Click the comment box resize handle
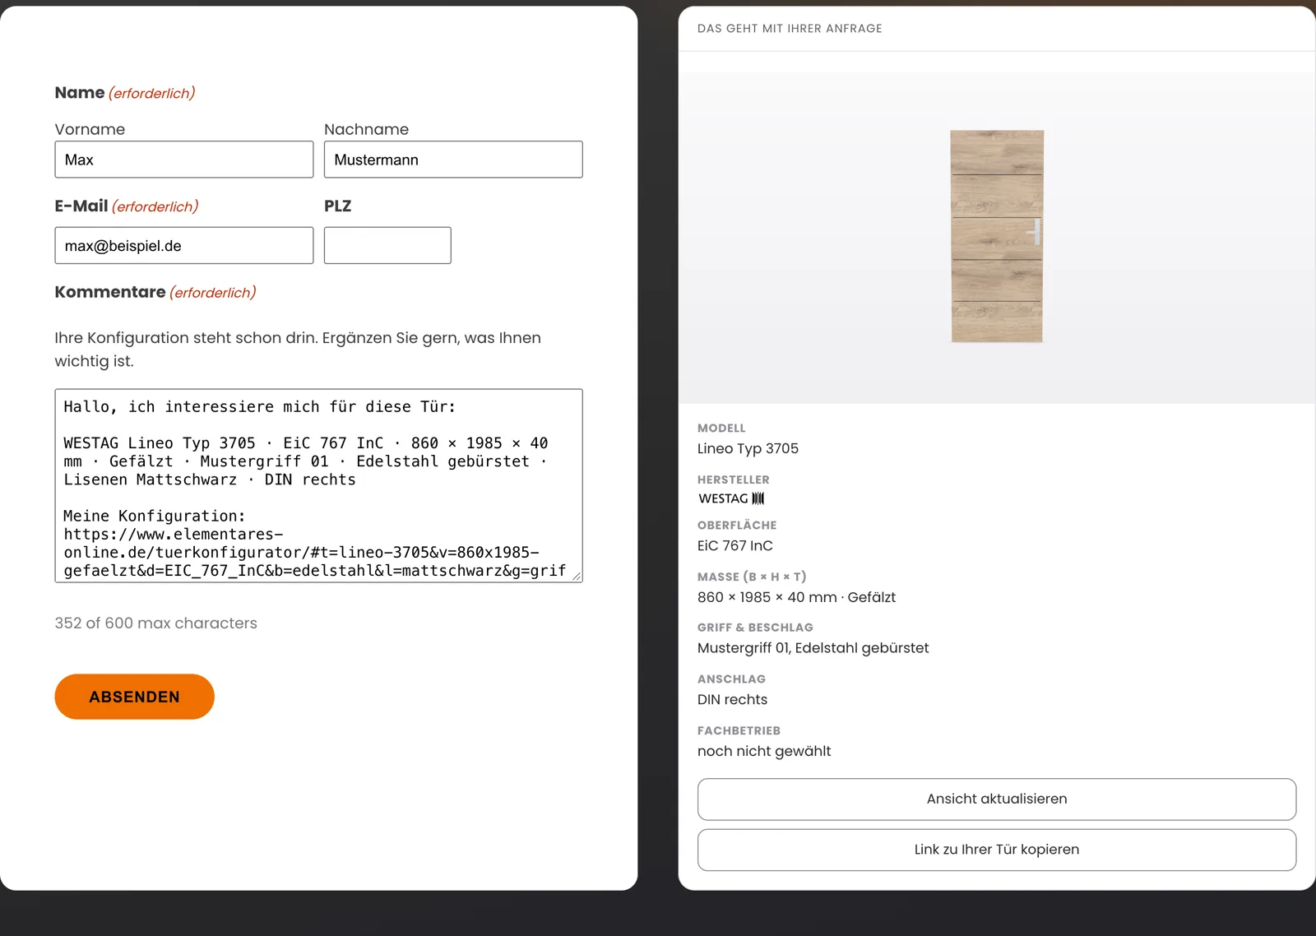The image size is (1316, 936). pyautogui.click(x=577, y=577)
